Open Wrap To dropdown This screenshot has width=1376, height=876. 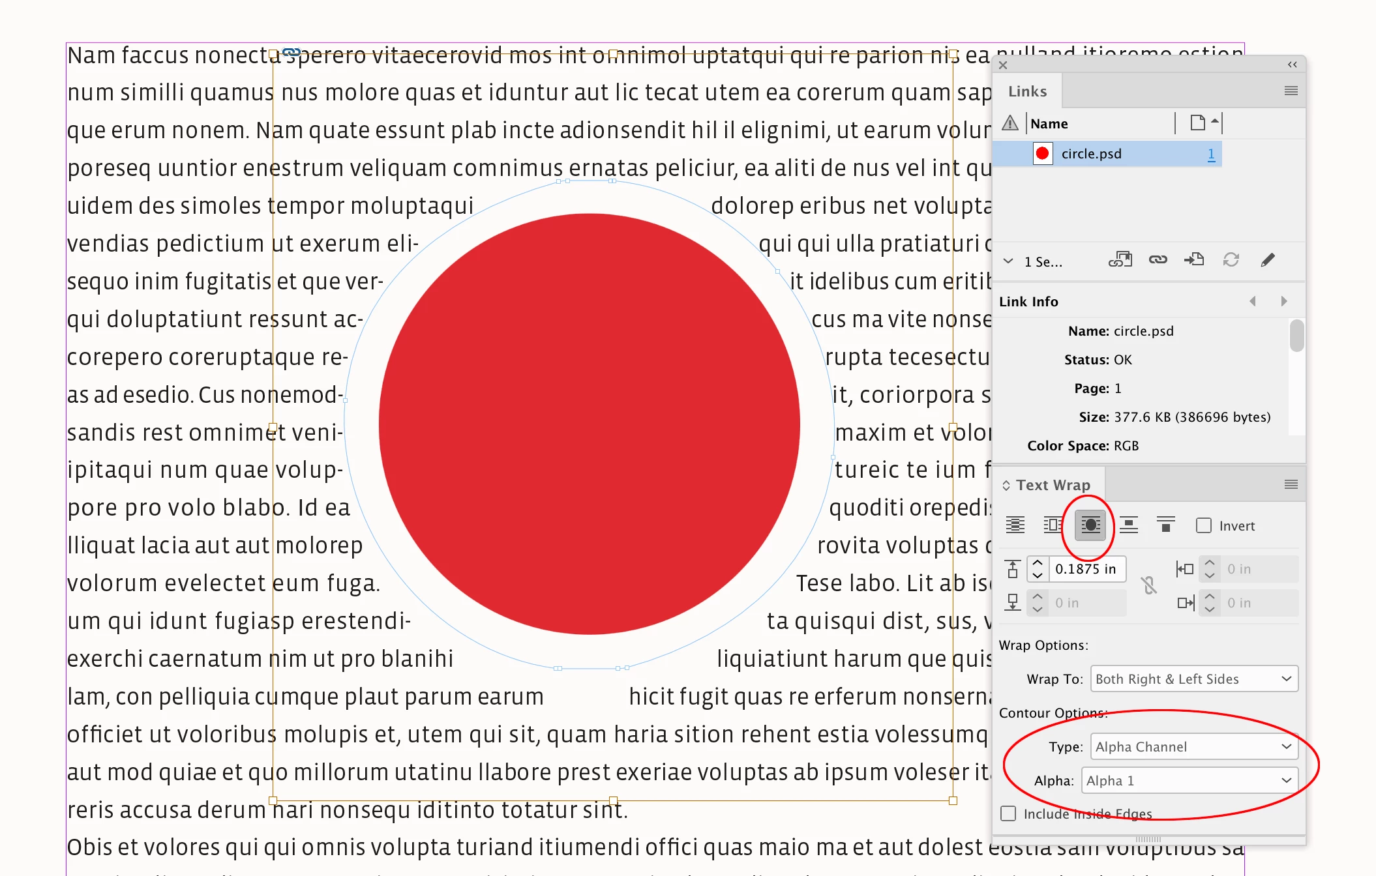pos(1194,679)
